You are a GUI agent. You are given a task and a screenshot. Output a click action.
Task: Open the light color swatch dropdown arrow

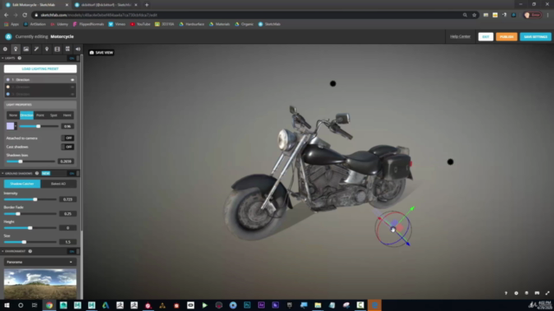click(x=16, y=126)
